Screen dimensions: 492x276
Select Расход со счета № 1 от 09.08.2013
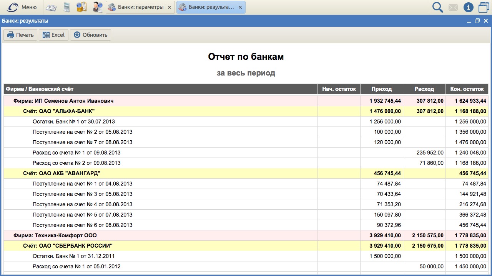[x=246, y=153]
